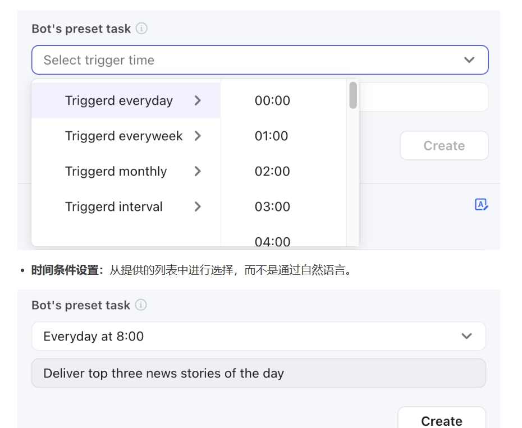Click the bottom Create button
Image resolution: width=522 pixels, height=428 pixels.
coord(442,420)
